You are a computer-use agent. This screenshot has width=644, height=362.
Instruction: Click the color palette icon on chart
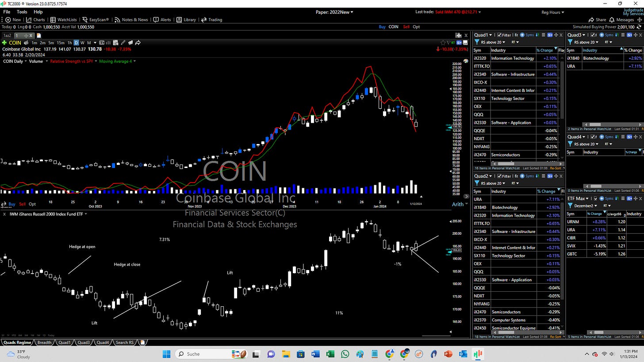(466, 61)
